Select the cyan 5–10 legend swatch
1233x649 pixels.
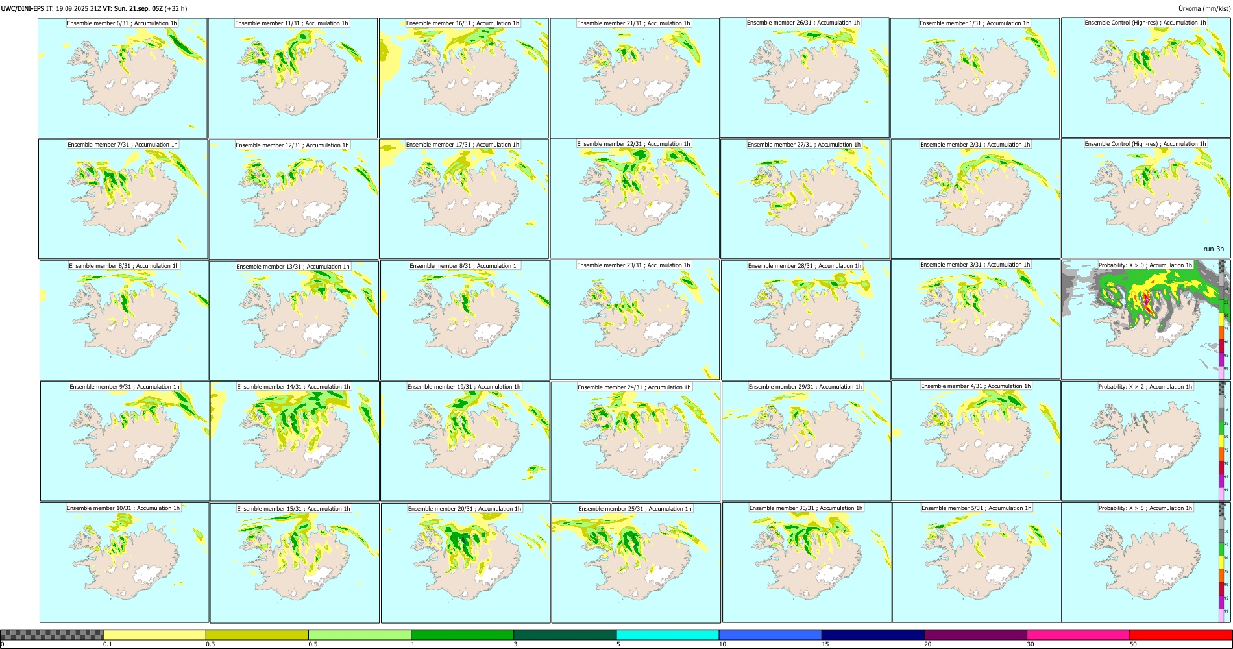click(x=668, y=635)
